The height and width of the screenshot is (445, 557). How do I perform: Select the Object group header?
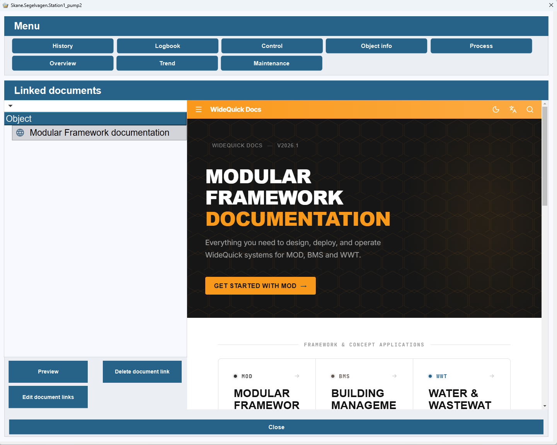click(x=95, y=119)
